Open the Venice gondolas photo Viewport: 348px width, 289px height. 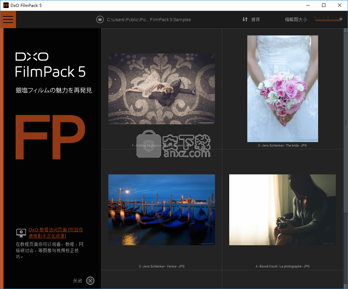click(x=161, y=209)
